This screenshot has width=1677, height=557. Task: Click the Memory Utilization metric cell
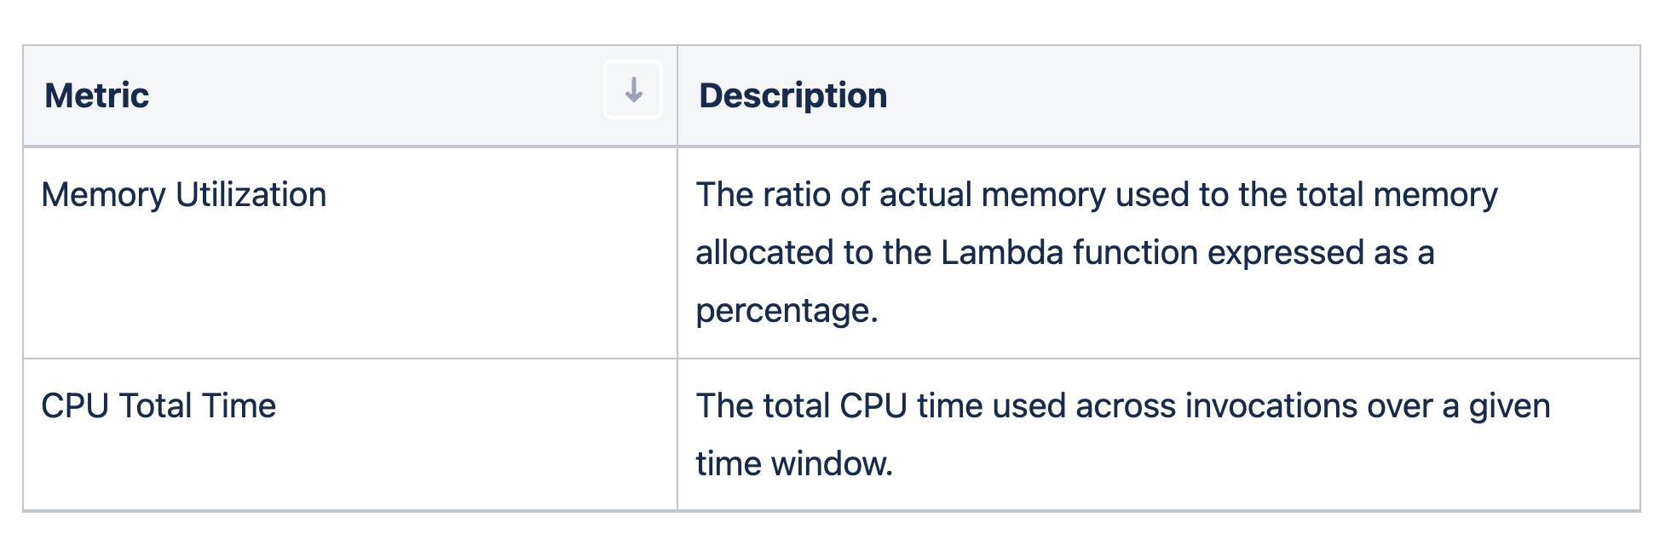point(184,195)
